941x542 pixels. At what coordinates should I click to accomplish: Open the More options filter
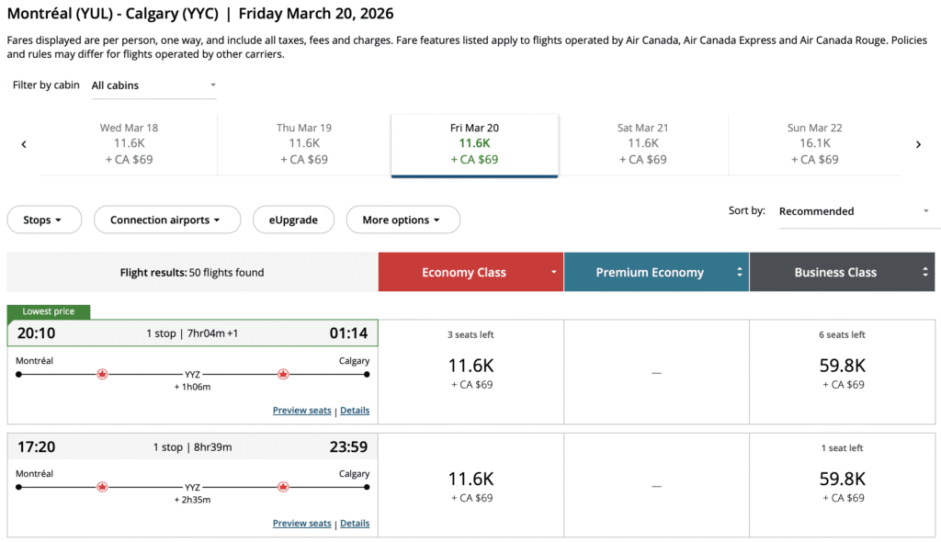click(x=402, y=220)
